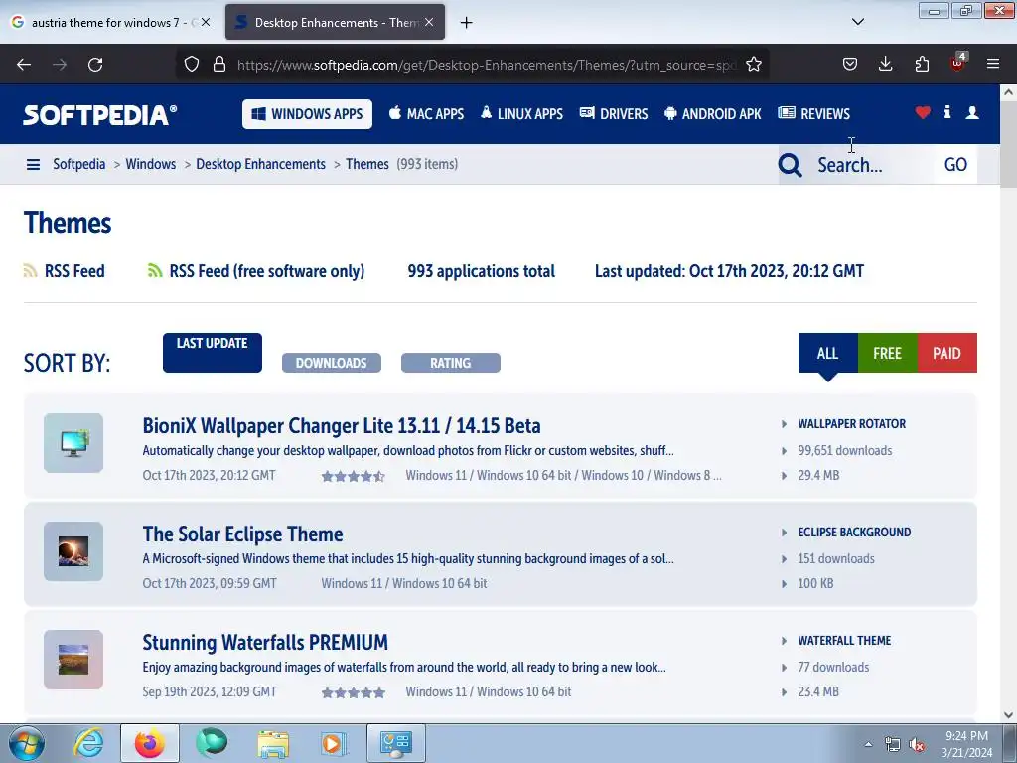
Task: Expand the hamburger category menu
Action: (33, 165)
